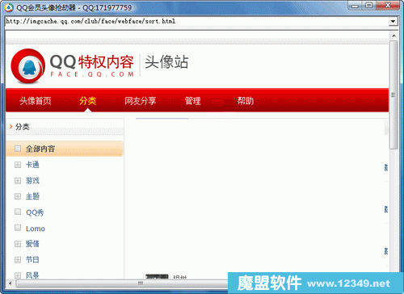Open the 管理 navigation tab
Screen dimensions: 404x294
click(x=192, y=101)
